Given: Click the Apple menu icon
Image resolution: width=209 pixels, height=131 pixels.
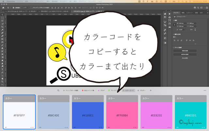Looking at the screenshot, I should tap(3, 1).
